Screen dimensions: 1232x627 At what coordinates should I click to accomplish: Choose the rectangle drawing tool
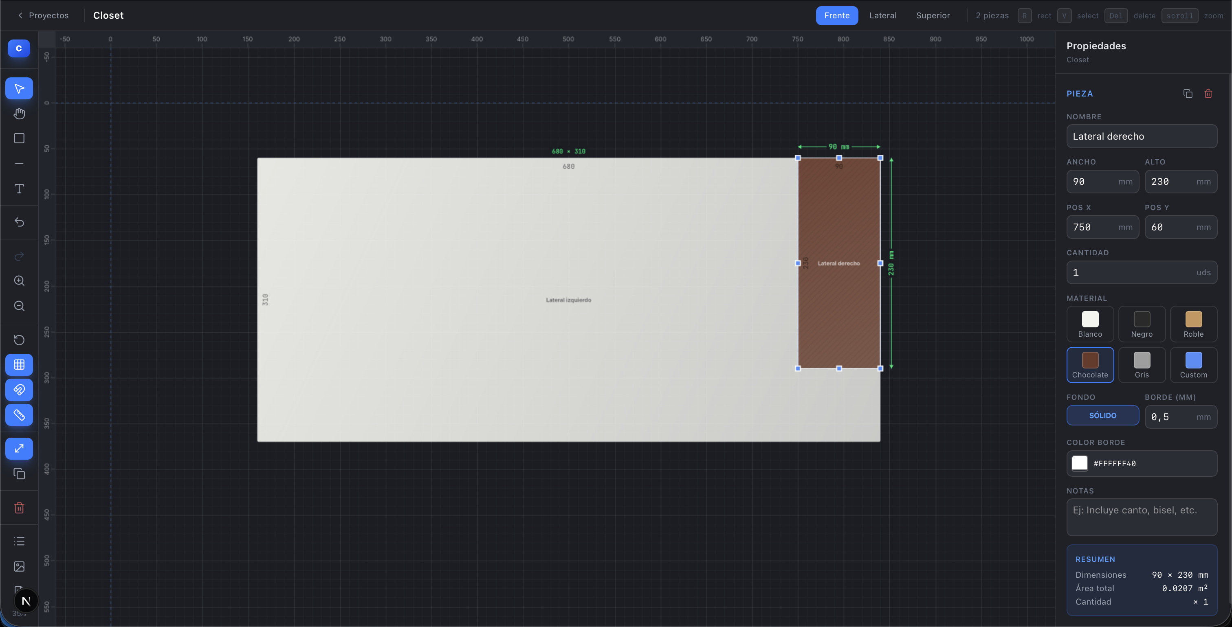pyautogui.click(x=19, y=138)
